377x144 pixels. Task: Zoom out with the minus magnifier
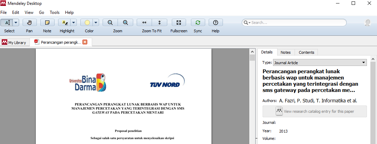tap(110, 23)
